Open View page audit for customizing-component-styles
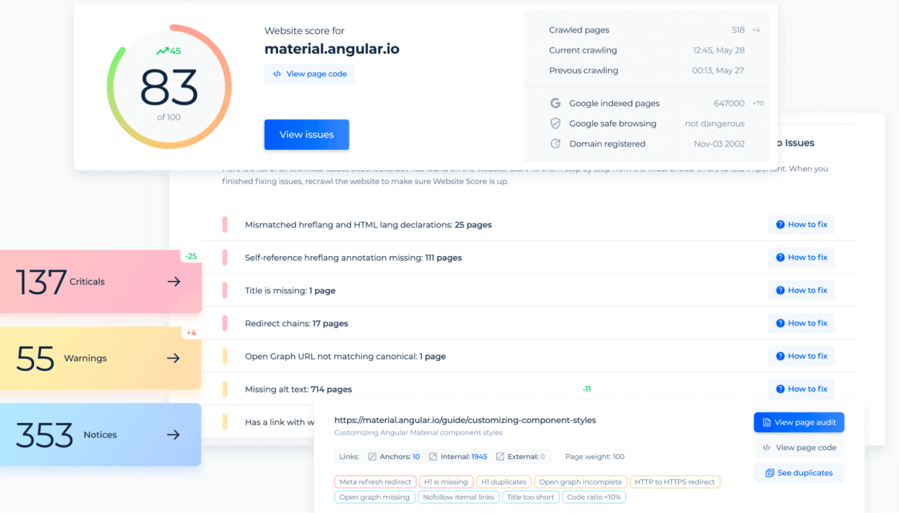Screen dimensions: 899x513 pyautogui.click(x=799, y=422)
